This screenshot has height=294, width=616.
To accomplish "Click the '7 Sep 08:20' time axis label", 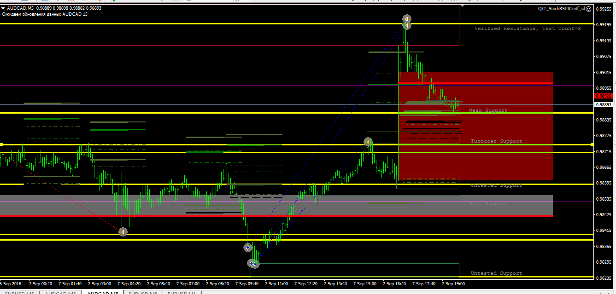I will coord(217,284).
